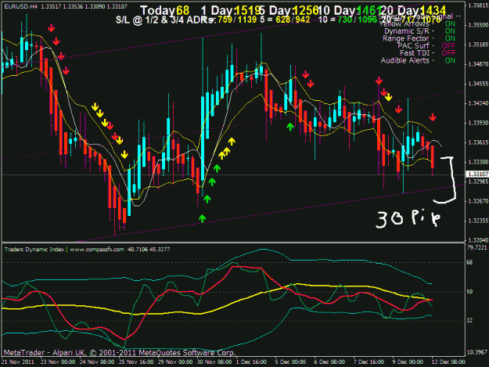Click the 32 level on TDI scale

[x=469, y=320]
